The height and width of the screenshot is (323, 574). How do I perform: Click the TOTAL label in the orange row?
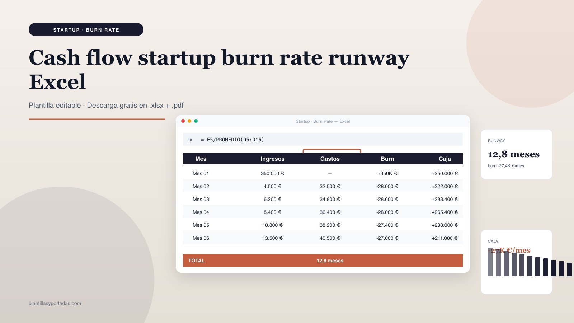[196, 261]
